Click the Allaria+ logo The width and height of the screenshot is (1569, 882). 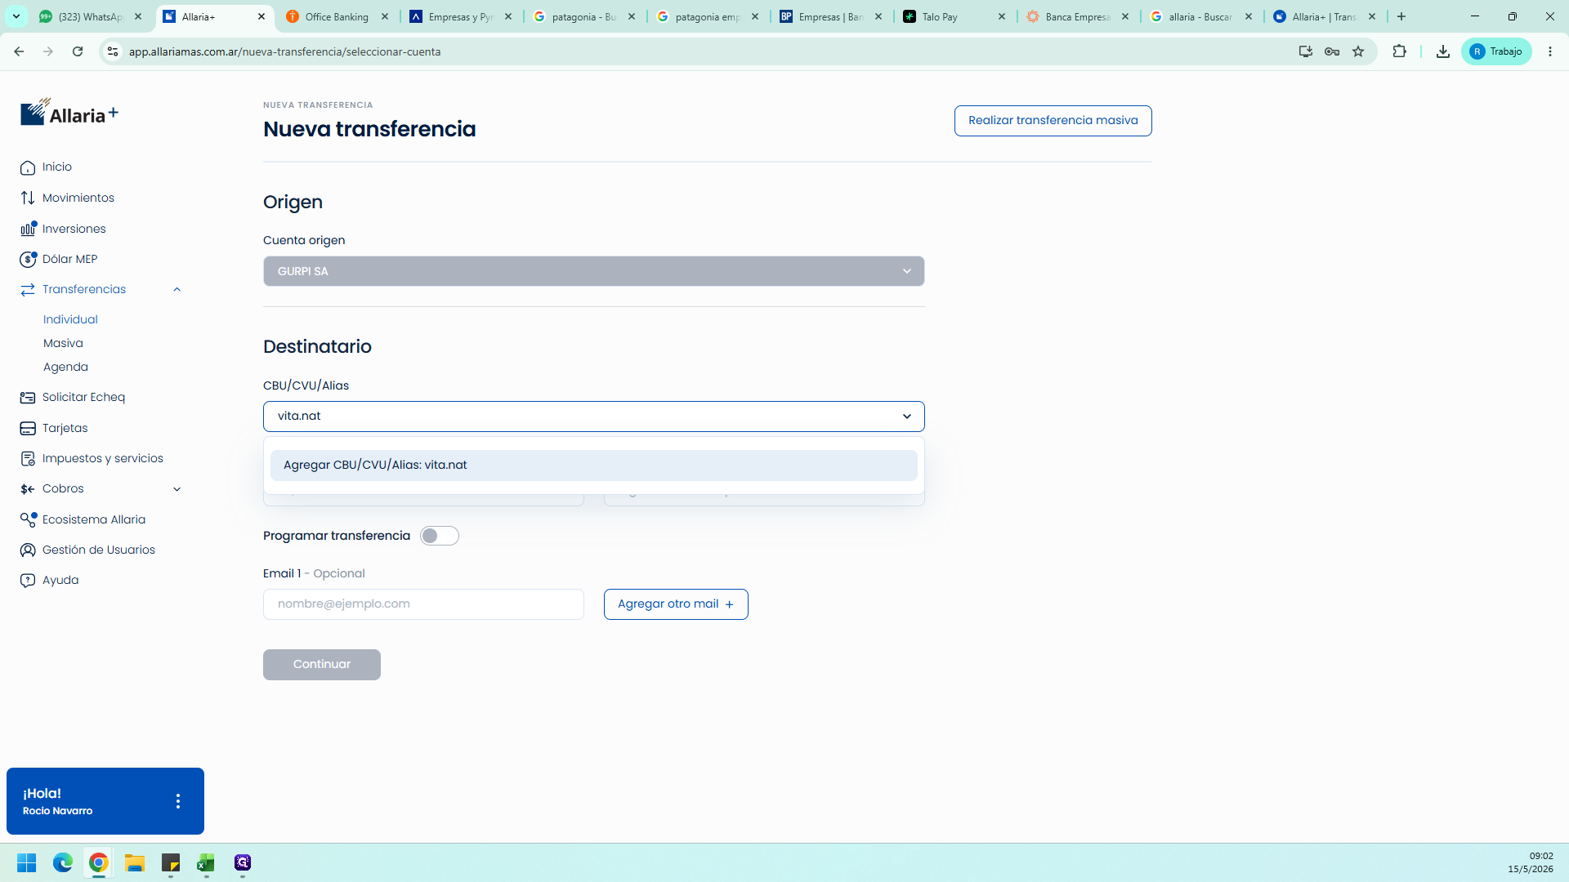coord(69,113)
